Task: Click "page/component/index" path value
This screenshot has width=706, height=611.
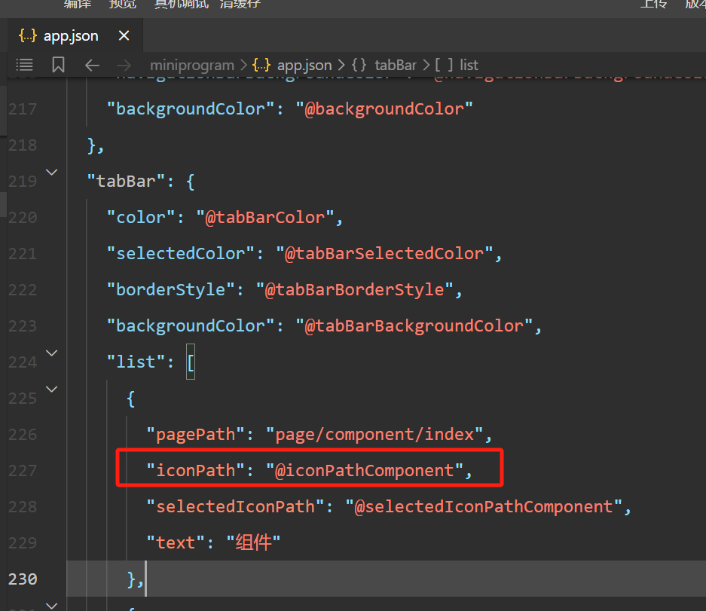Action: (x=374, y=435)
